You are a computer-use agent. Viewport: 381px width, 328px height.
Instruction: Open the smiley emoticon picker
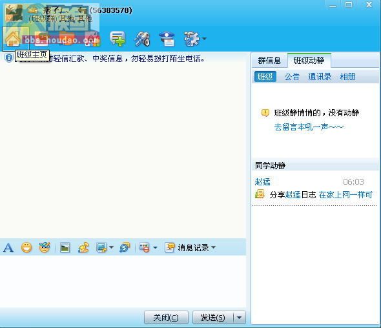[x=26, y=247]
